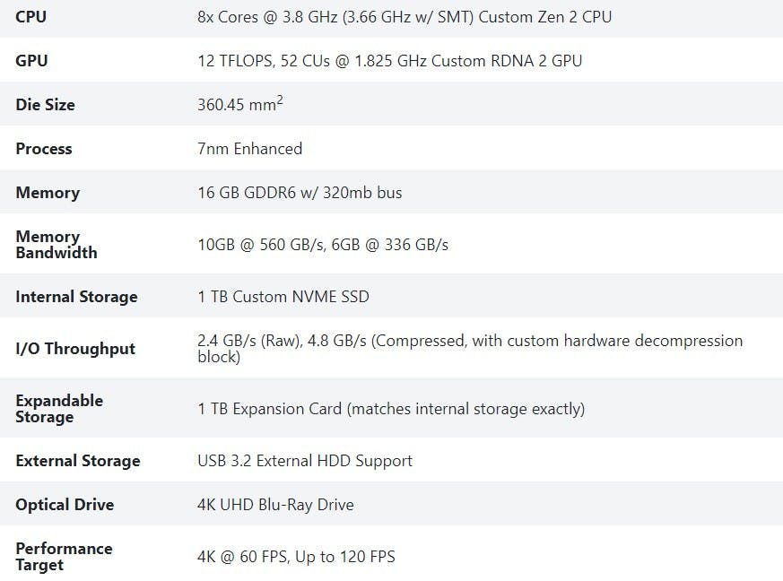The height and width of the screenshot is (581, 783).
Task: Click the USB 3.2 External HDD Support text
Action: pos(304,461)
